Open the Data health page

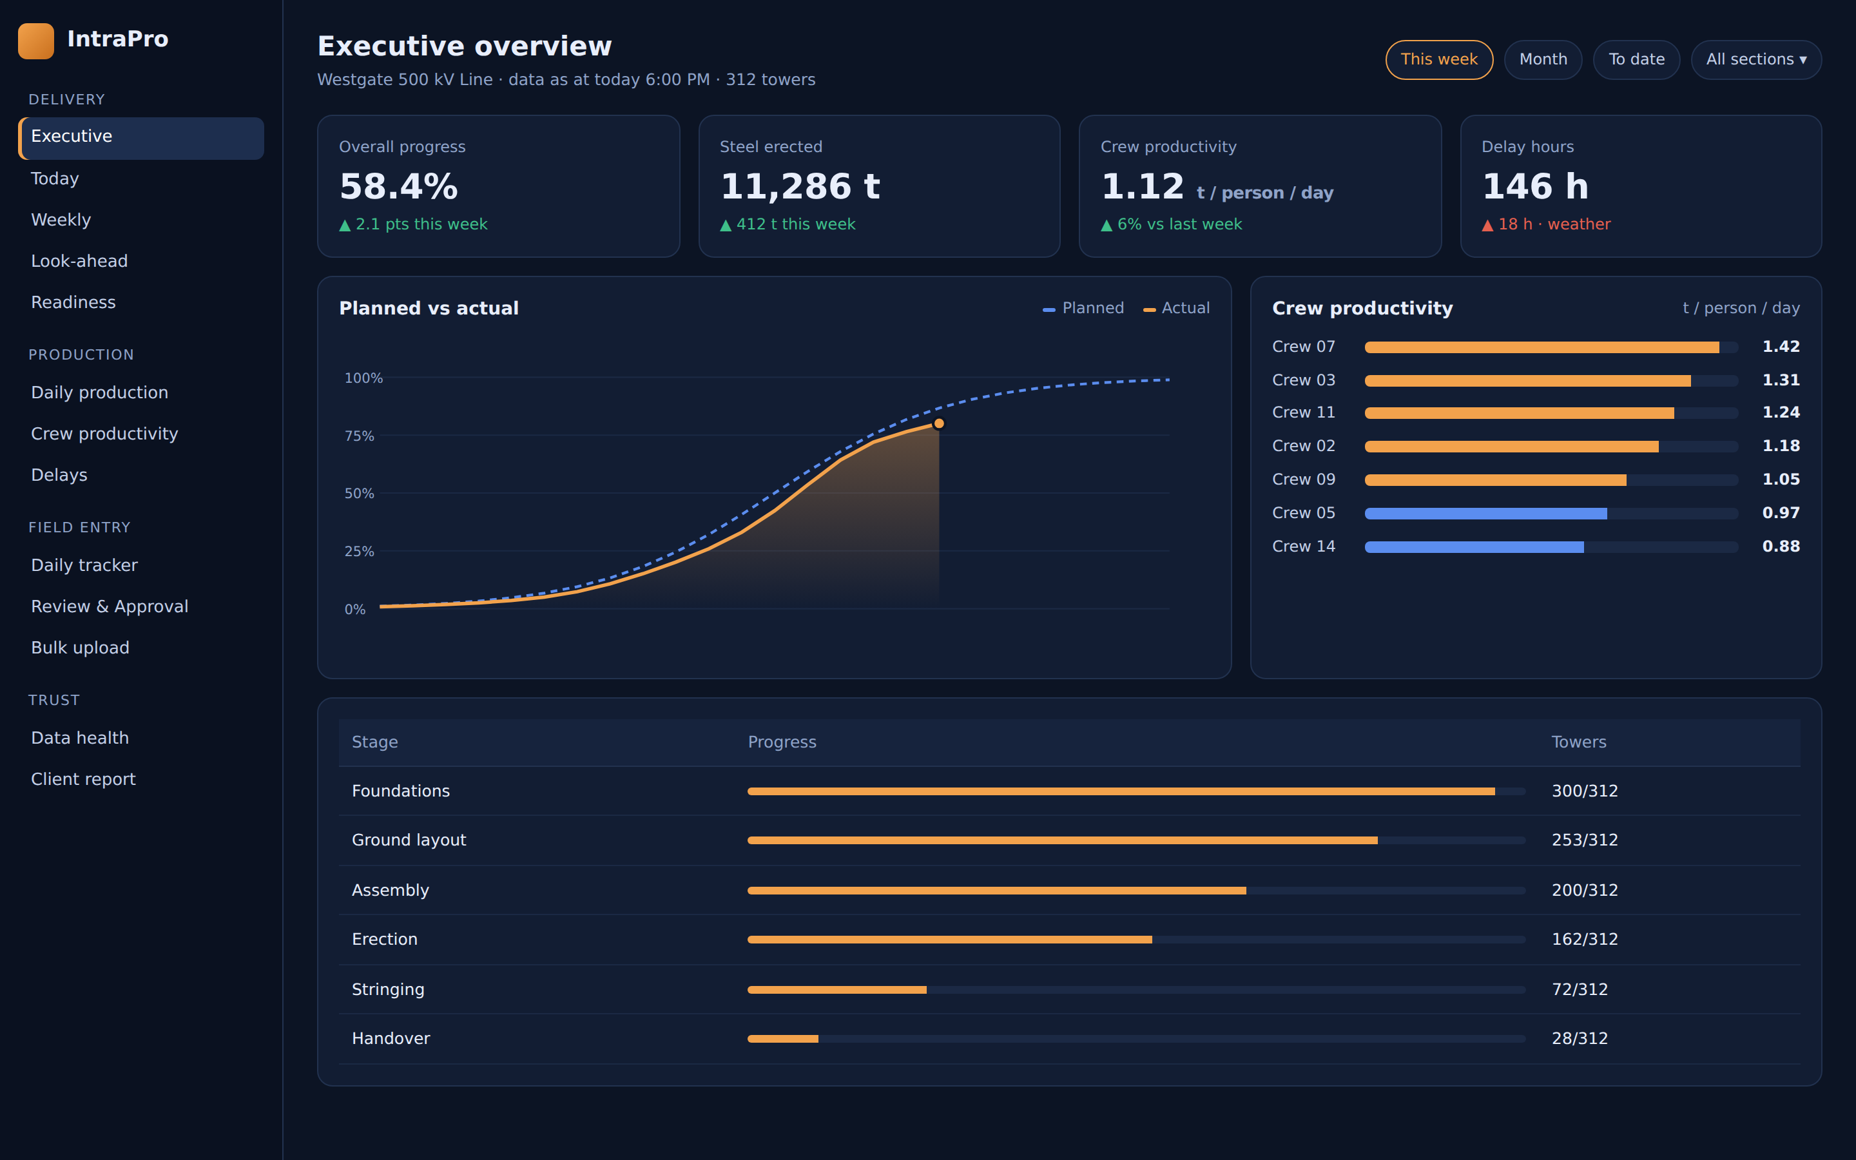coord(141,738)
